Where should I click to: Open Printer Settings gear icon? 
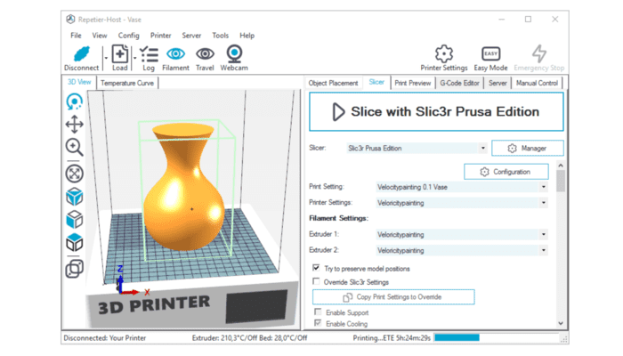pos(444,53)
